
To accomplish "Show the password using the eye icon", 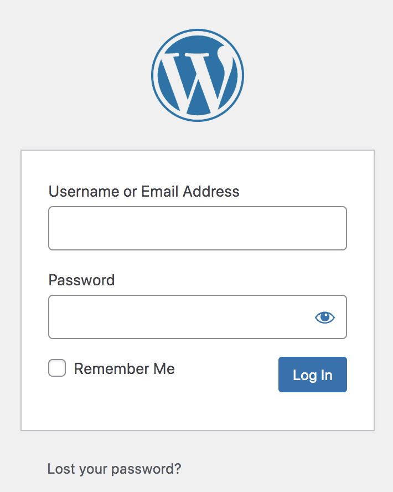I will coord(325,317).
